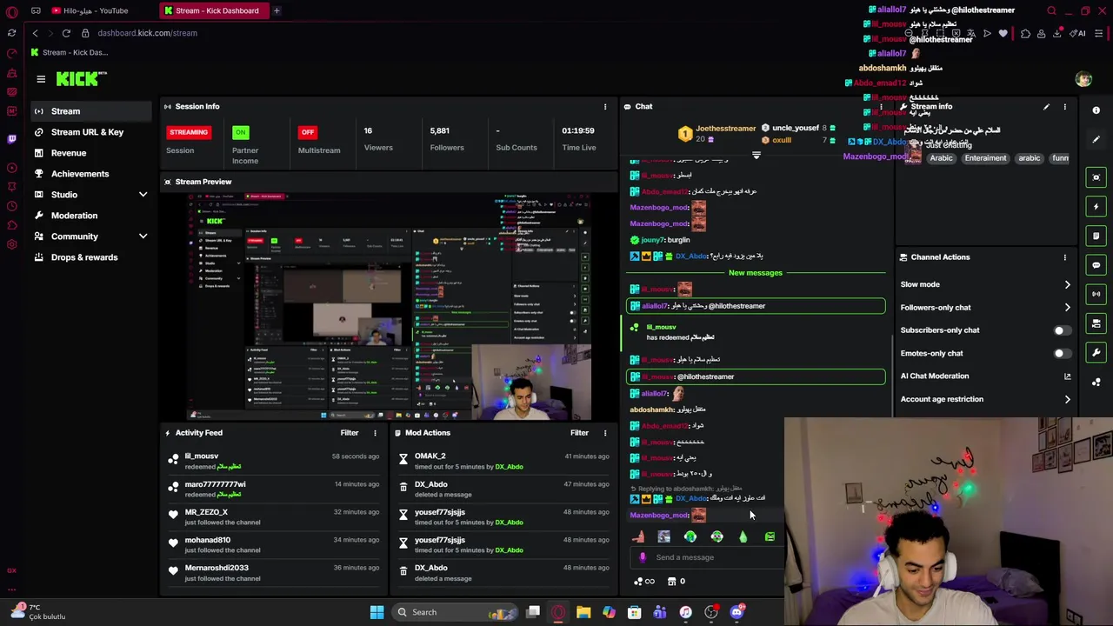Open File Explorer from taskbar
Image resolution: width=1113 pixels, height=626 pixels.
coord(583,612)
